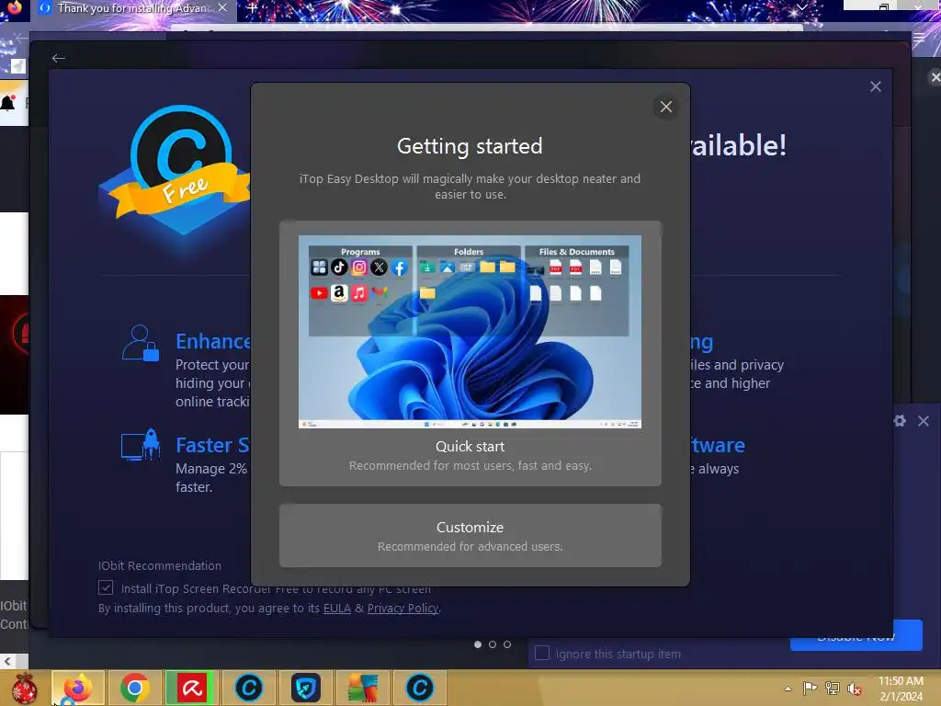941x706 pixels.
Task: Click the notification bell icon at left
Action: 8,103
